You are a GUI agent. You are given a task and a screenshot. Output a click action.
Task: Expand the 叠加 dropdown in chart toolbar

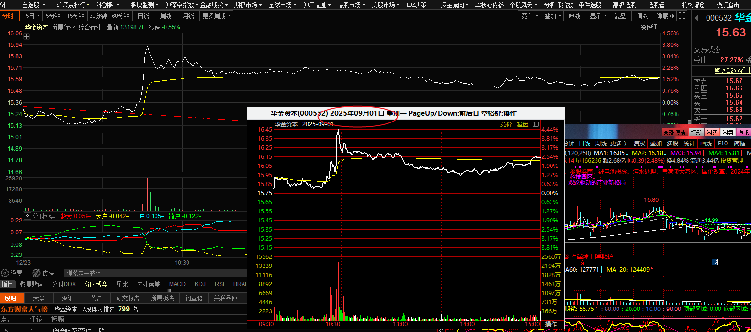553,16
